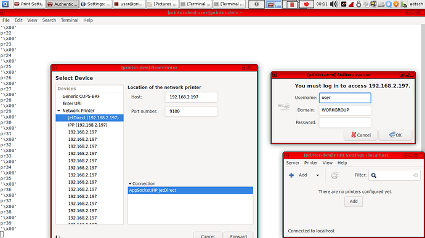Collapse the Connection section
The width and height of the screenshot is (425, 238).
[x=130, y=184]
